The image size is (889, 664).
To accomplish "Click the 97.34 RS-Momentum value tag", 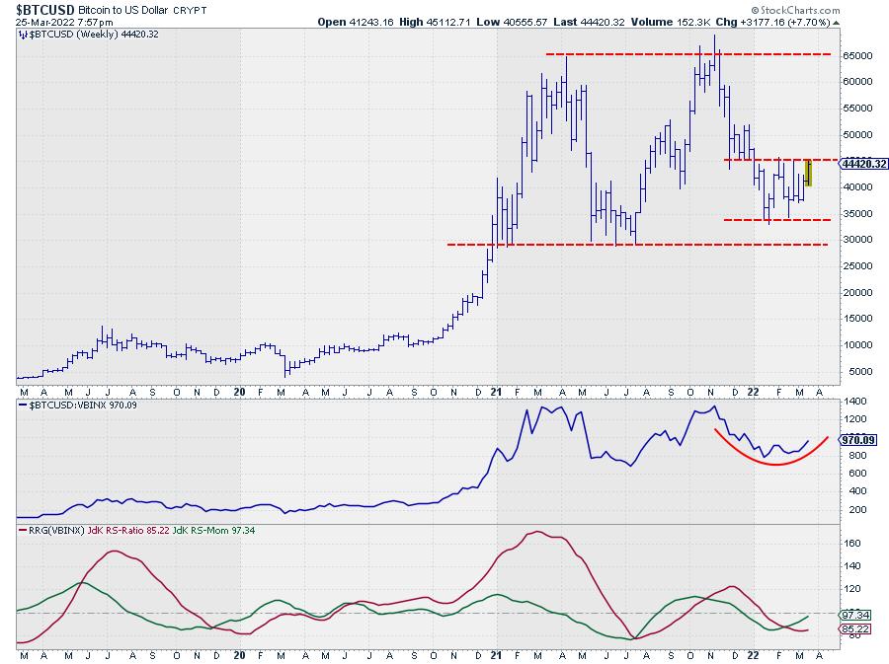I will point(853,614).
